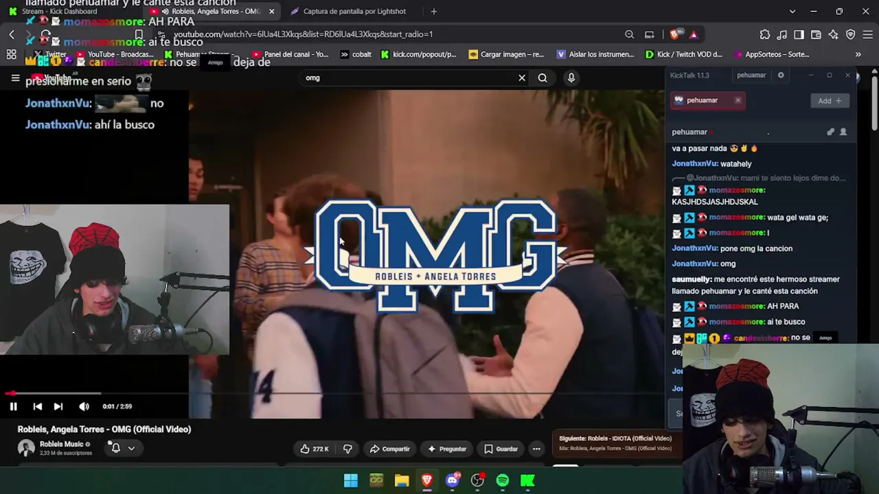
Task: Open browser zoom magnifier in address bar
Action: click(629, 34)
